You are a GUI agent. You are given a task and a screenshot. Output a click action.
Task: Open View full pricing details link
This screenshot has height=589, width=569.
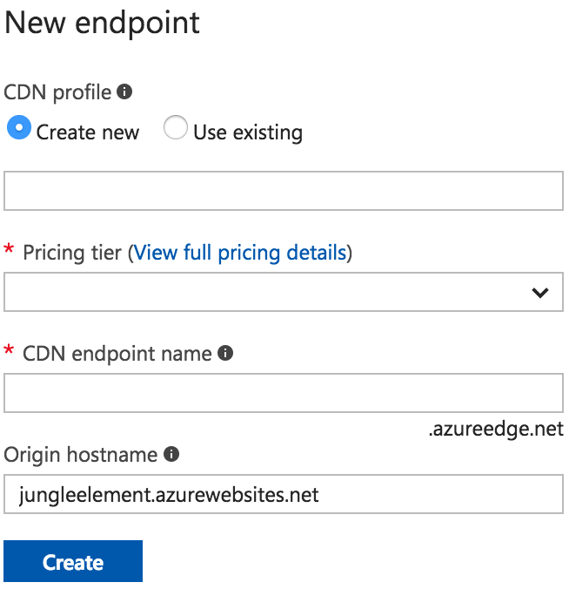tap(239, 253)
